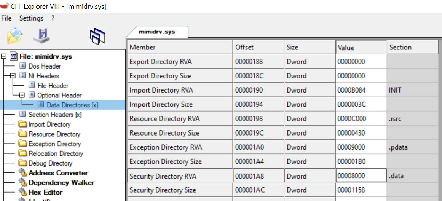Open Relocation Directory tree item
The height and width of the screenshot is (201, 442).
56,153
